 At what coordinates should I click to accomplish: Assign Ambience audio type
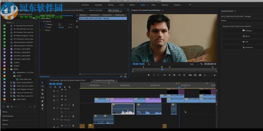coord(247,47)
